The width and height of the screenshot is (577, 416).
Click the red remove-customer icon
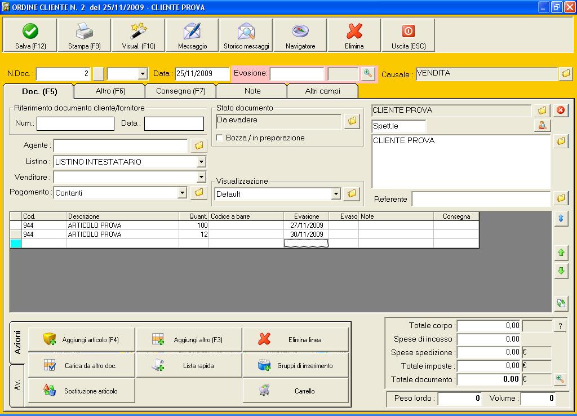[x=560, y=110]
